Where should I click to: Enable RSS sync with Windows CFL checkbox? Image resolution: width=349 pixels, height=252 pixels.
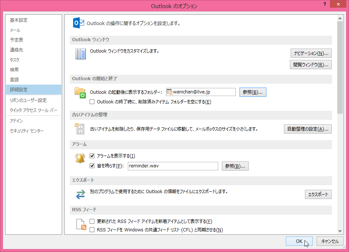click(x=92, y=230)
